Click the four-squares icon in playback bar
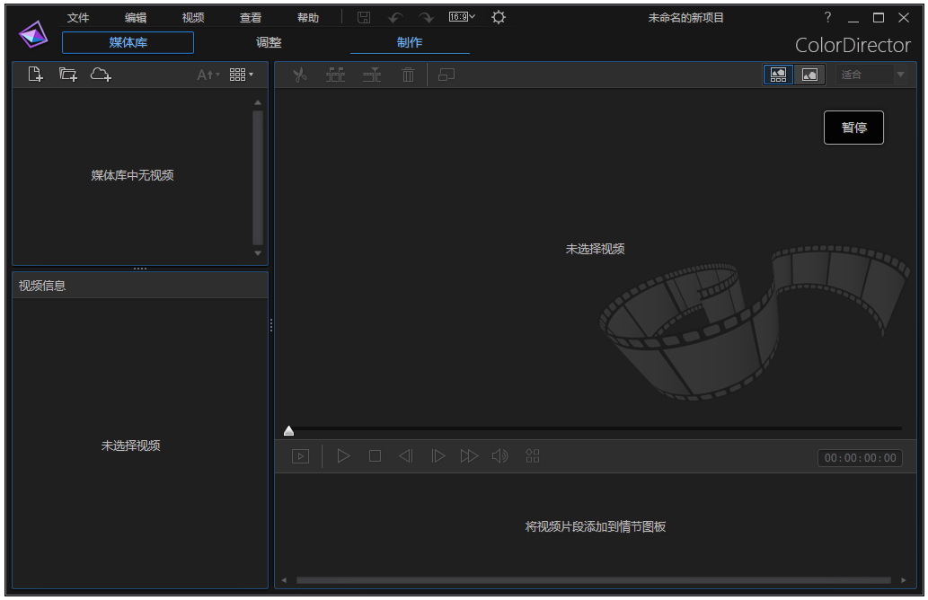The width and height of the screenshot is (928, 600). 533,455
